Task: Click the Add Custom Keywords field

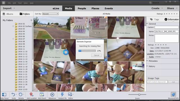Action: [157, 82]
